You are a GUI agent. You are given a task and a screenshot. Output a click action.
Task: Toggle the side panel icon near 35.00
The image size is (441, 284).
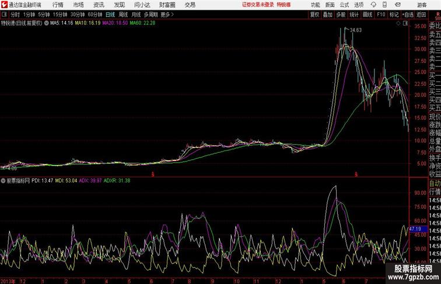pyautogui.click(x=405, y=23)
